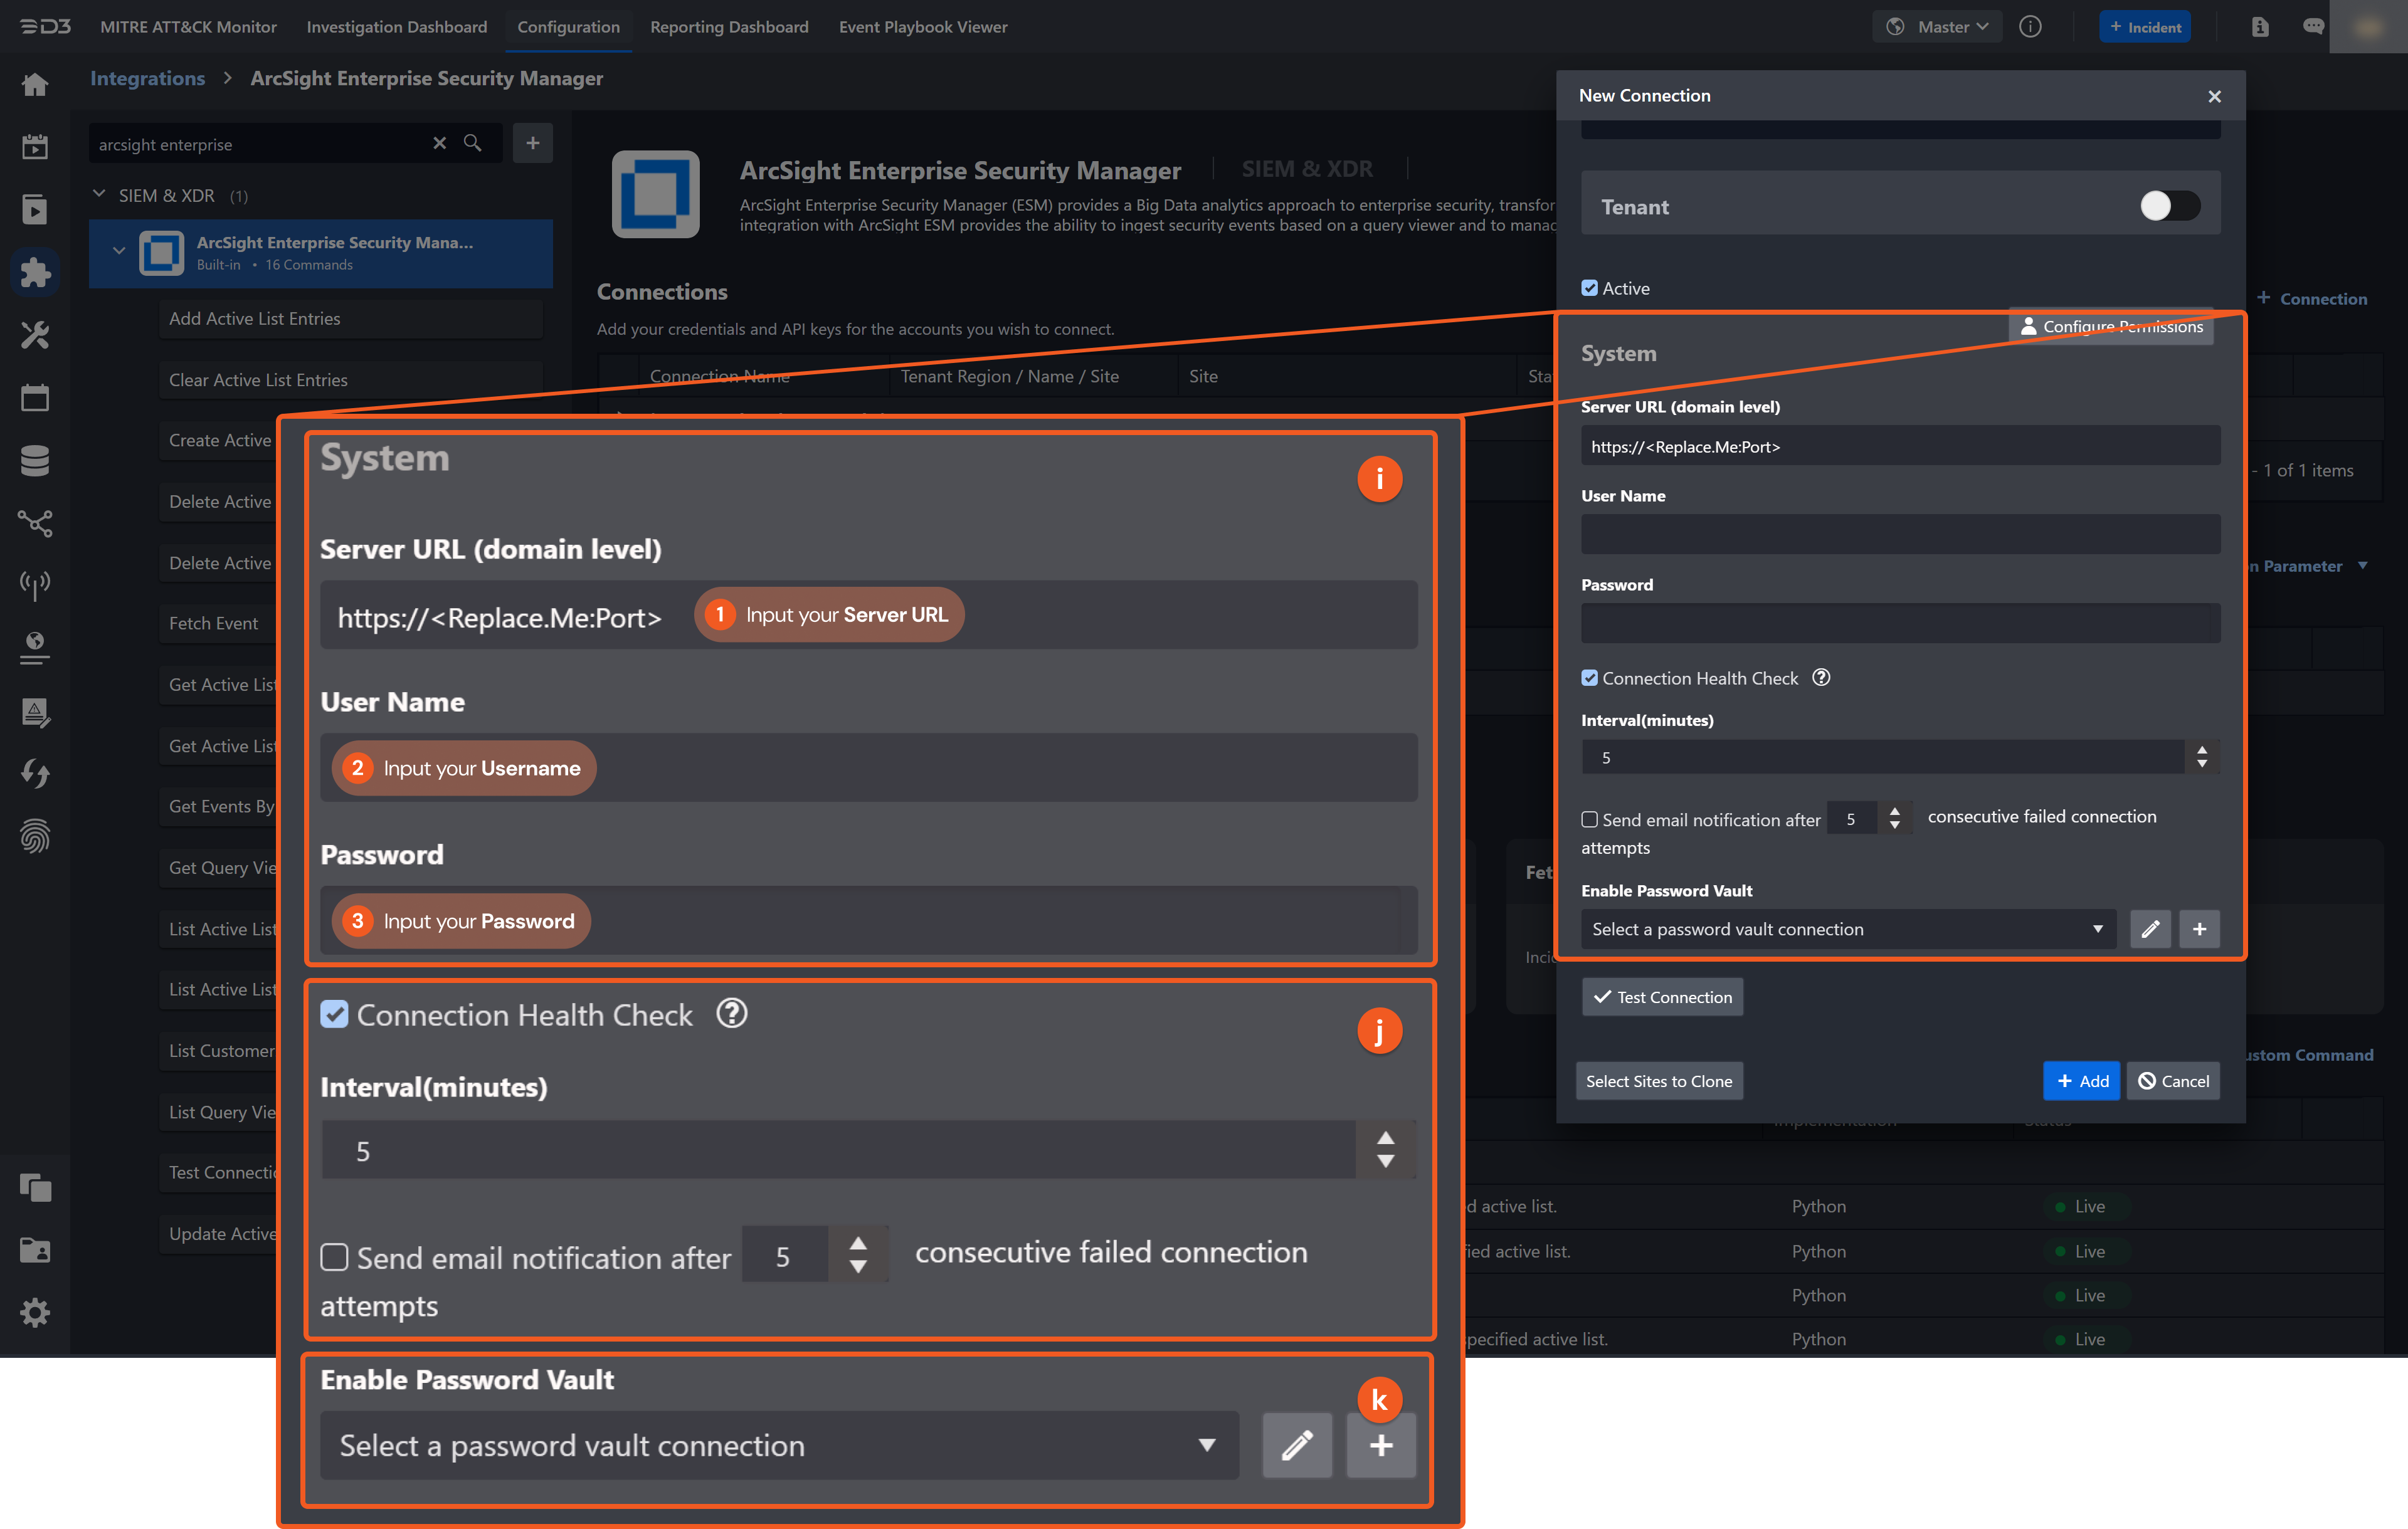
Task: Click the home icon in sidebar
Action: (35, 85)
